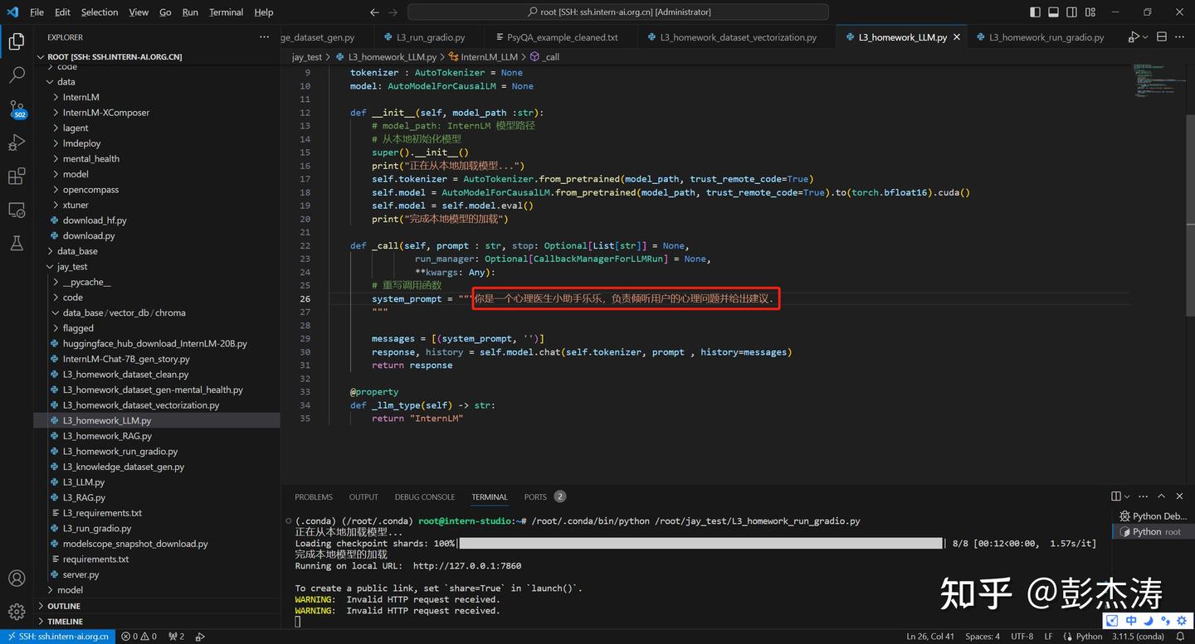
Task: Close the L3_homework_LLM.py tab
Action: (956, 37)
